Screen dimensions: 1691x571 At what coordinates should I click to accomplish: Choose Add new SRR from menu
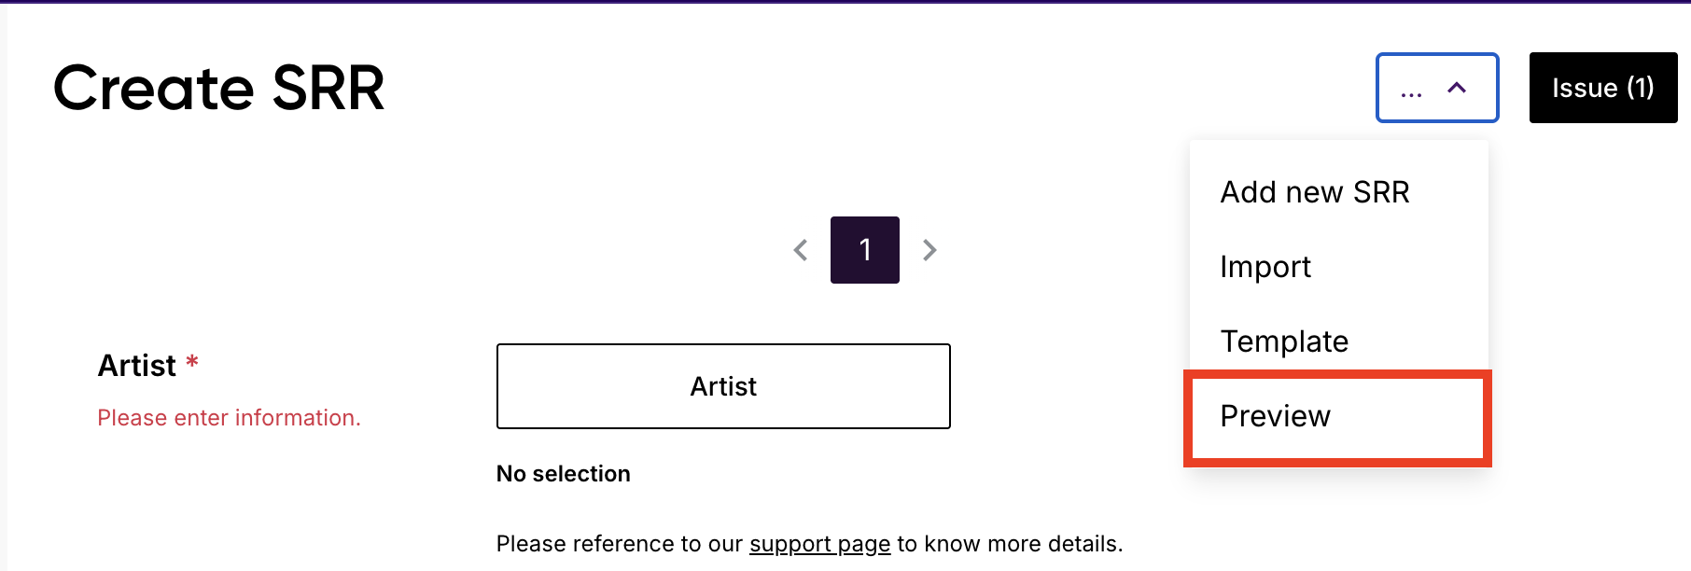[x=1315, y=192]
